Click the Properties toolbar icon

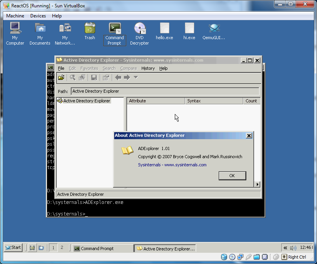tap(106, 78)
